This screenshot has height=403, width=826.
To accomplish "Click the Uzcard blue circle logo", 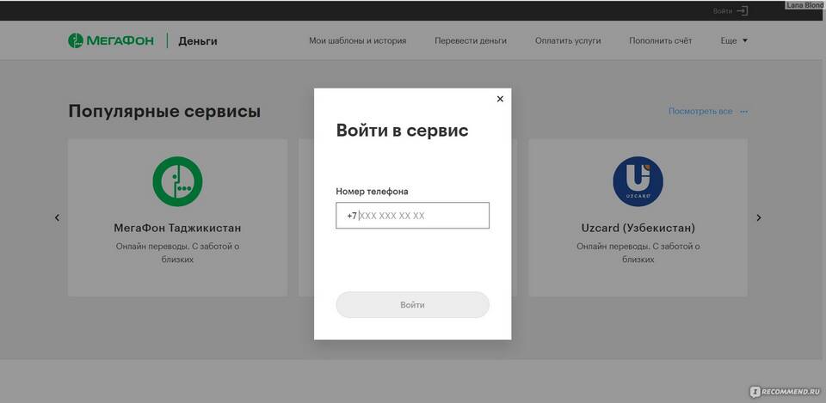I will tap(638, 181).
